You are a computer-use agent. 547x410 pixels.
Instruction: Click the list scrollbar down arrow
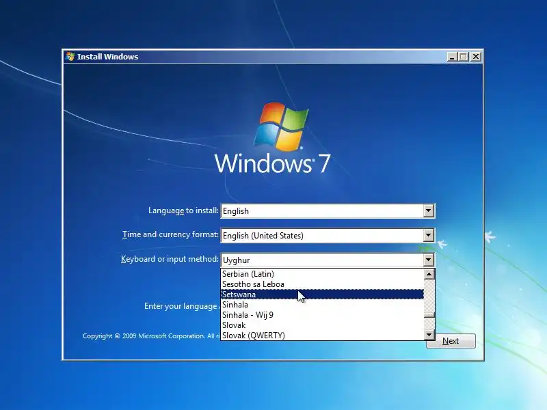coord(429,335)
